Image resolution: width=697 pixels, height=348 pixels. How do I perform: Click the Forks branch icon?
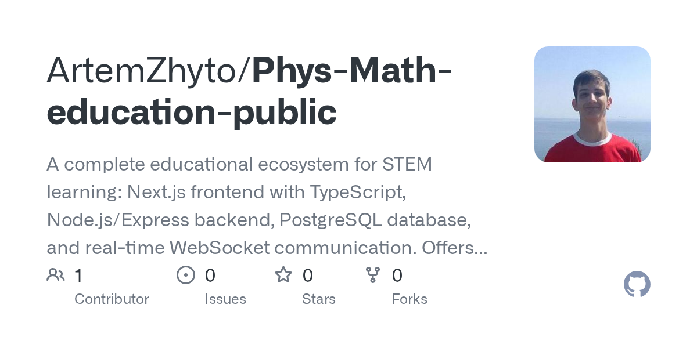pyautogui.click(x=373, y=275)
